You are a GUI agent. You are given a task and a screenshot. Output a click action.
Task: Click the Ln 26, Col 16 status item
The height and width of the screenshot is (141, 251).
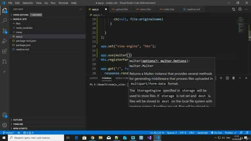point(157,133)
